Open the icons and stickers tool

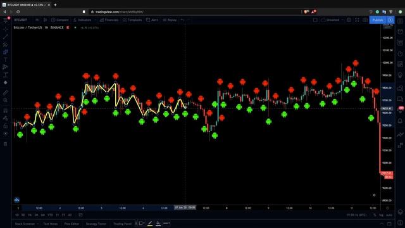6,82
